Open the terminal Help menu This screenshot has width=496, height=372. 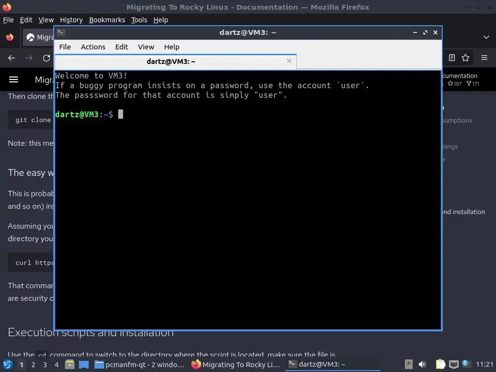click(171, 47)
